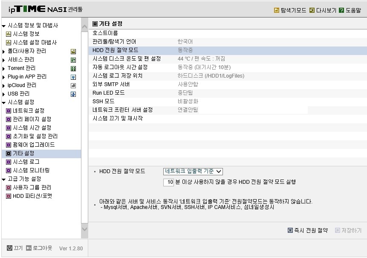Click the USB 관리 anchor icon
This screenshot has height=258, width=367.
click(x=73, y=94)
